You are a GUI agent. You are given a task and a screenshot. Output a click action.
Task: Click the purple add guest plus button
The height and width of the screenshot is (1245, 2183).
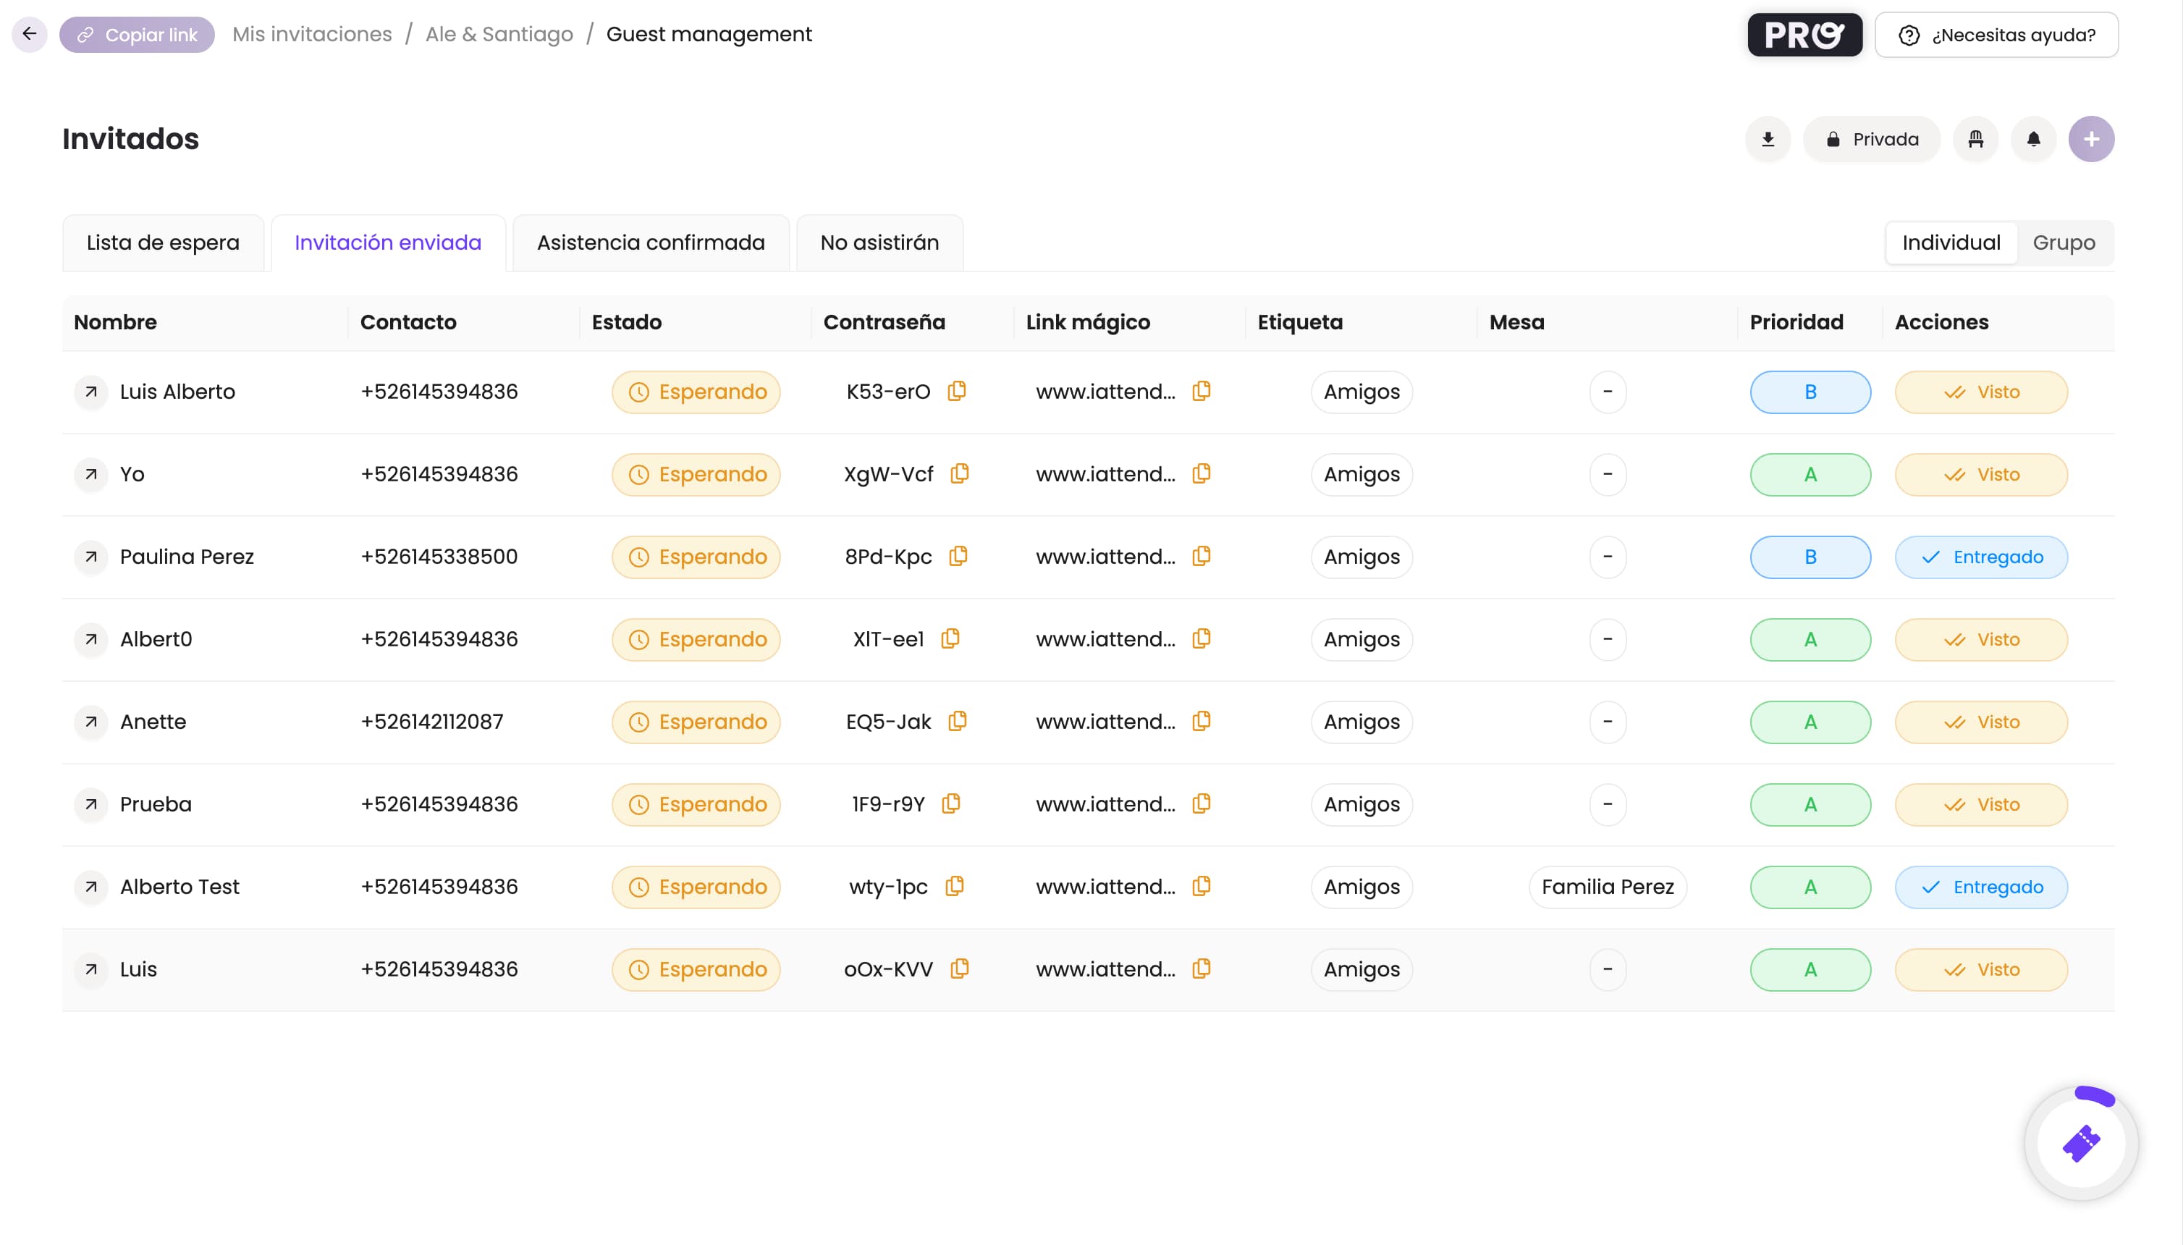coord(2090,140)
